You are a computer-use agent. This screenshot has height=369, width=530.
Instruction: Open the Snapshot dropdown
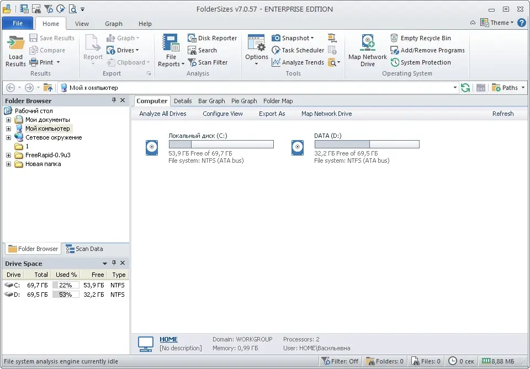pyautogui.click(x=293, y=38)
